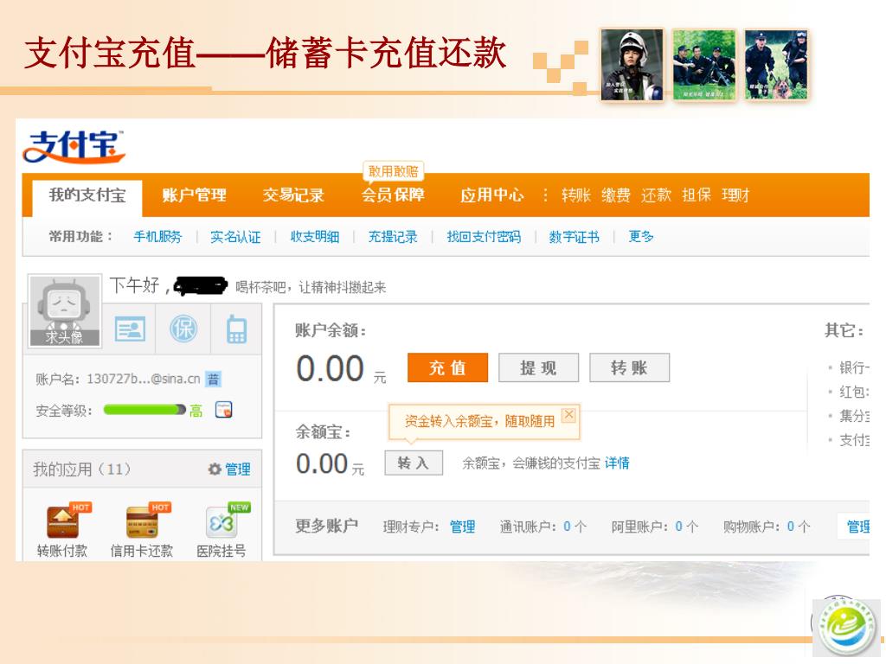Switch to 我的支付宝 tab
886x664 pixels.
87,195
